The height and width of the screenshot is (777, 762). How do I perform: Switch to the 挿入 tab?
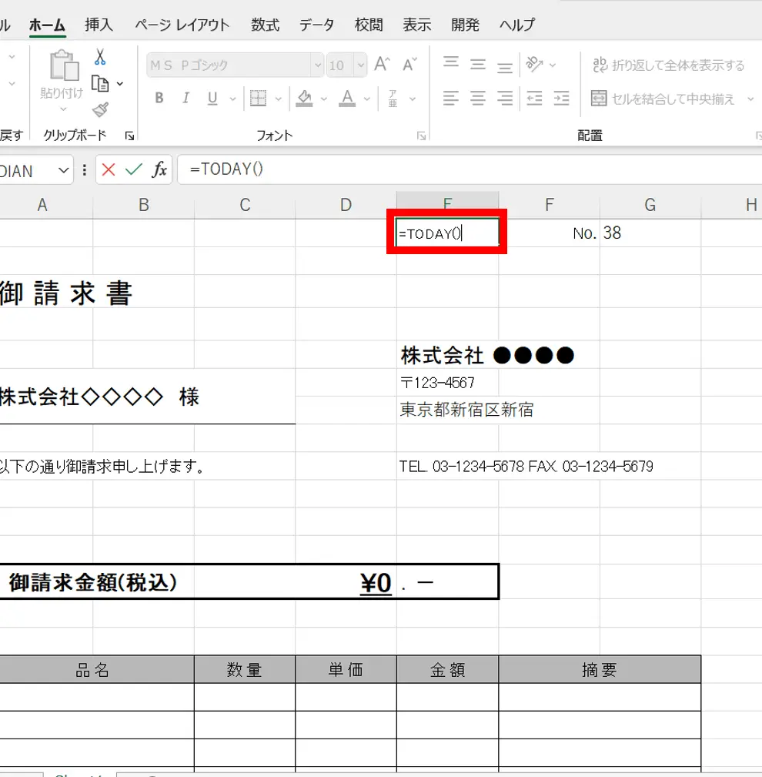(x=99, y=25)
